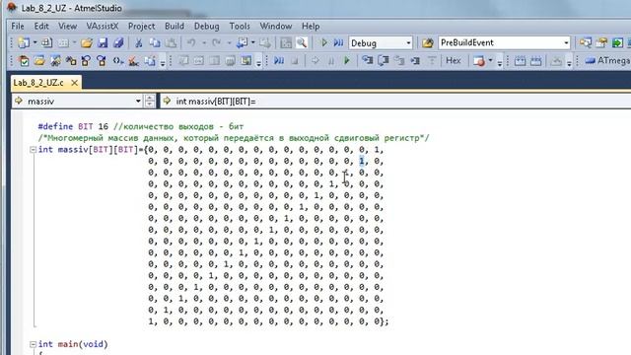Open the VAssistX menu
The height and width of the screenshot is (355, 631).
[103, 27]
